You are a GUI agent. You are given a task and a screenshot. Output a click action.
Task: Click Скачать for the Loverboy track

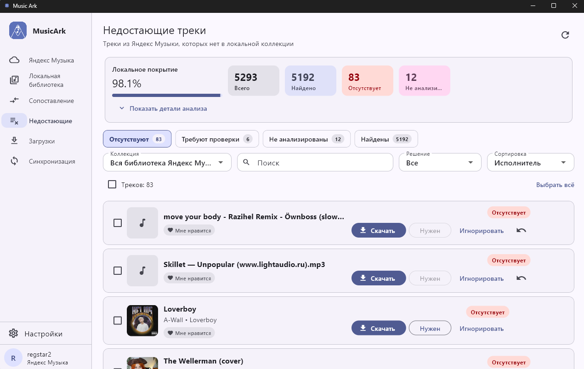coord(379,328)
